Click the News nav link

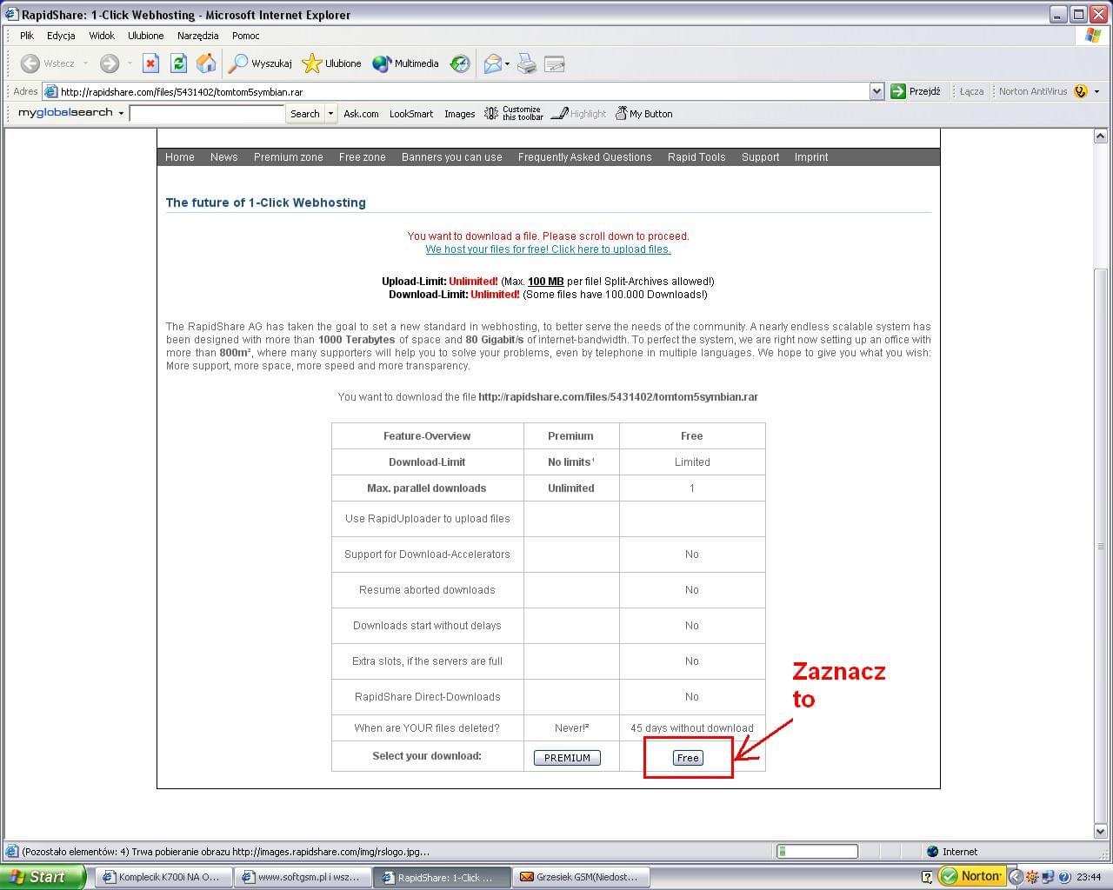coord(223,157)
